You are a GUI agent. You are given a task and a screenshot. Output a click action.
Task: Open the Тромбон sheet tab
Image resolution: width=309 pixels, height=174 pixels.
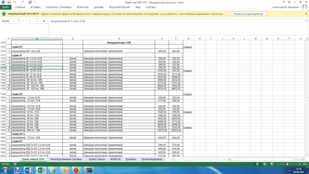coord(130,159)
